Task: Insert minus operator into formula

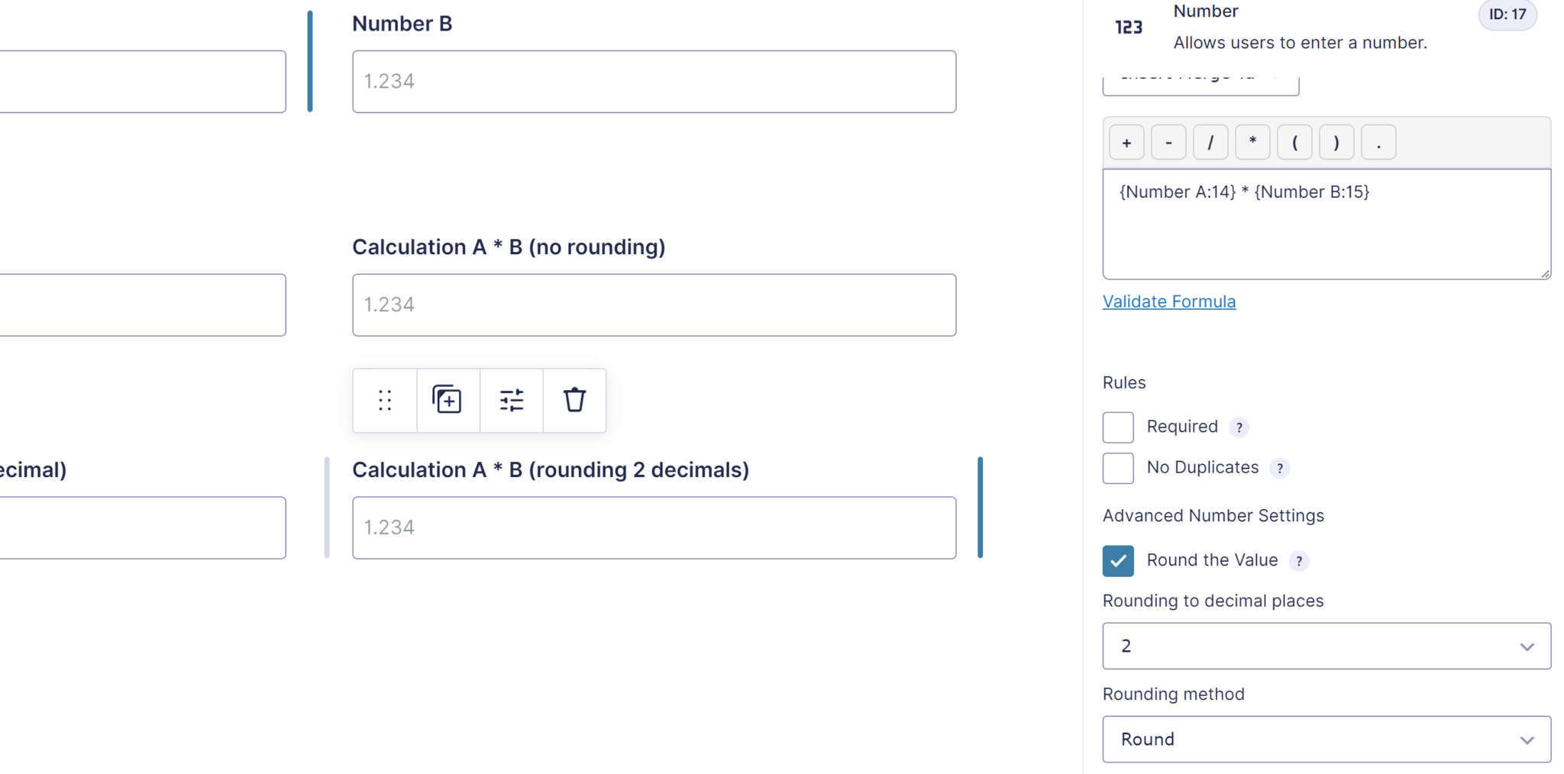Action: pyautogui.click(x=1168, y=143)
